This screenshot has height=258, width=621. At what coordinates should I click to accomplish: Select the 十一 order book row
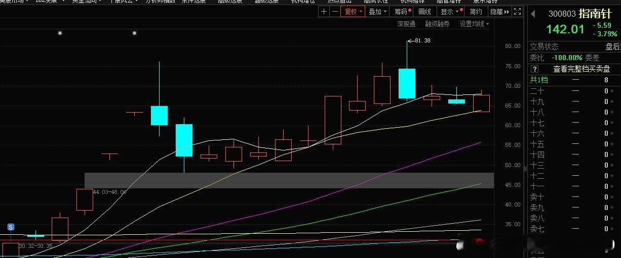[x=574, y=186]
